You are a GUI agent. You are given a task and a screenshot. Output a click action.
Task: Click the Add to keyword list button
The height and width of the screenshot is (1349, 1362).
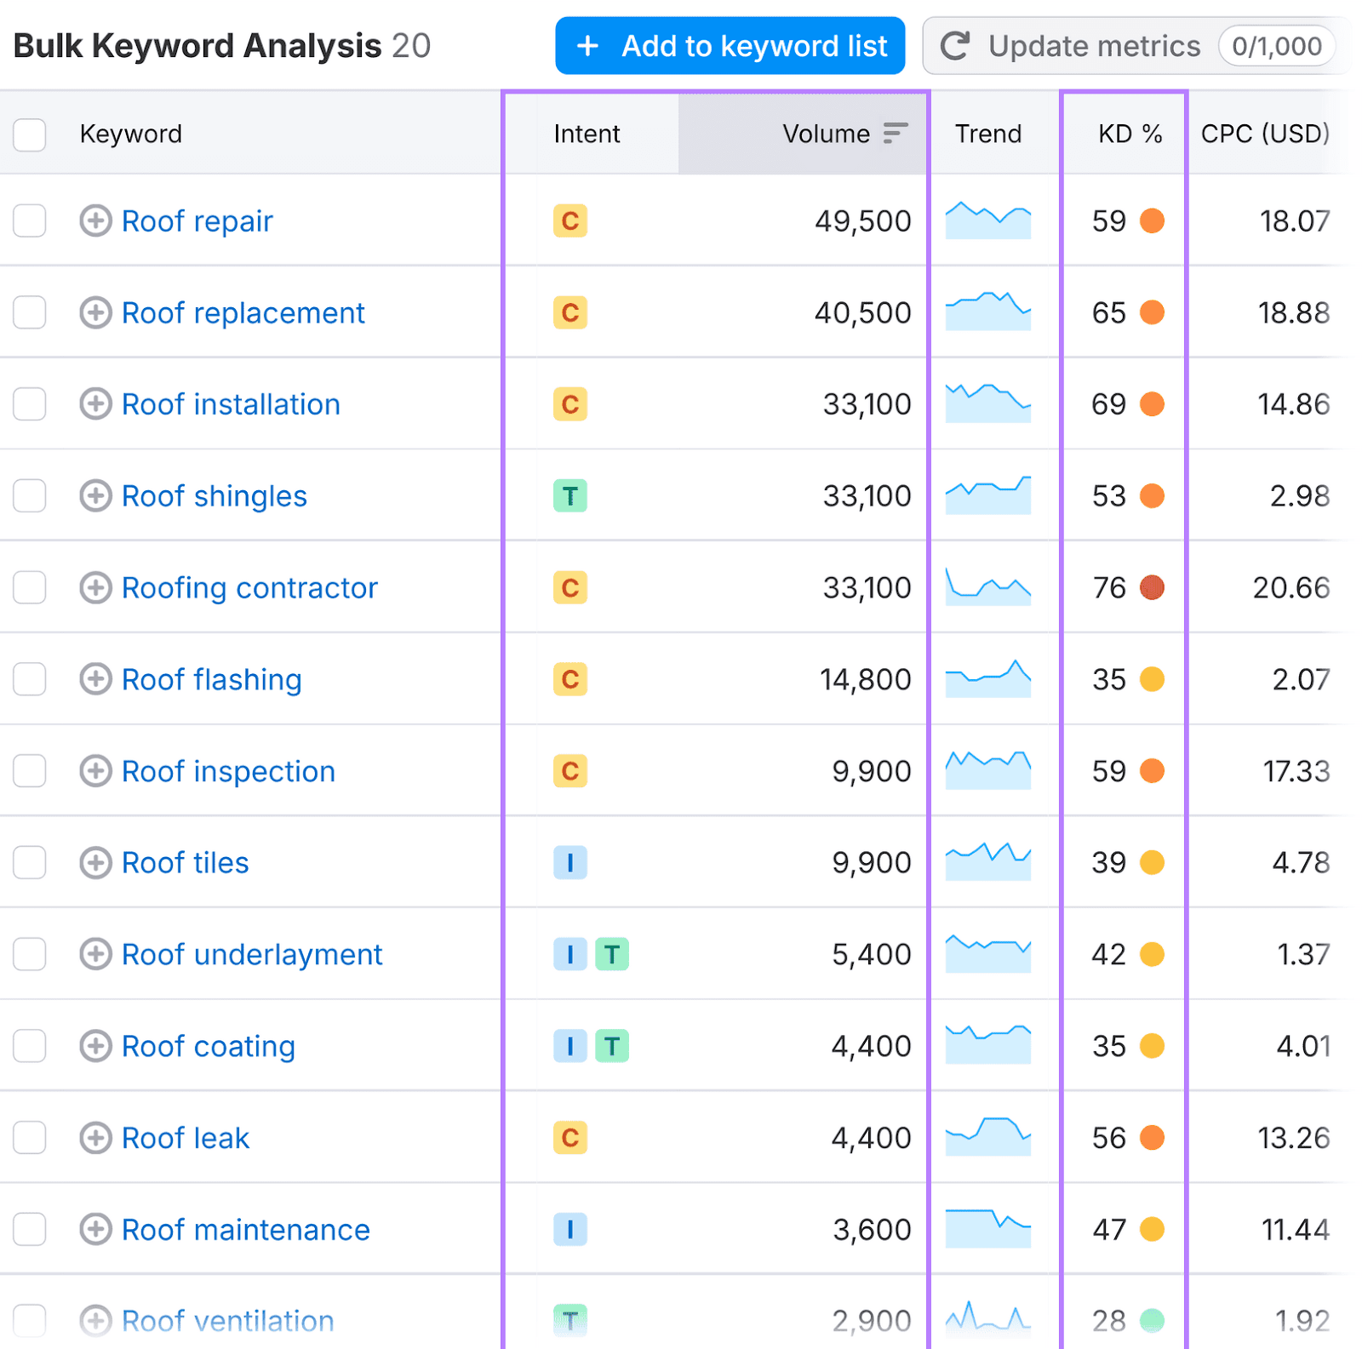pos(730,45)
